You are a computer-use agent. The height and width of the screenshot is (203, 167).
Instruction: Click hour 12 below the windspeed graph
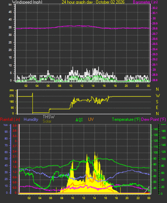click(x=82, y=86)
